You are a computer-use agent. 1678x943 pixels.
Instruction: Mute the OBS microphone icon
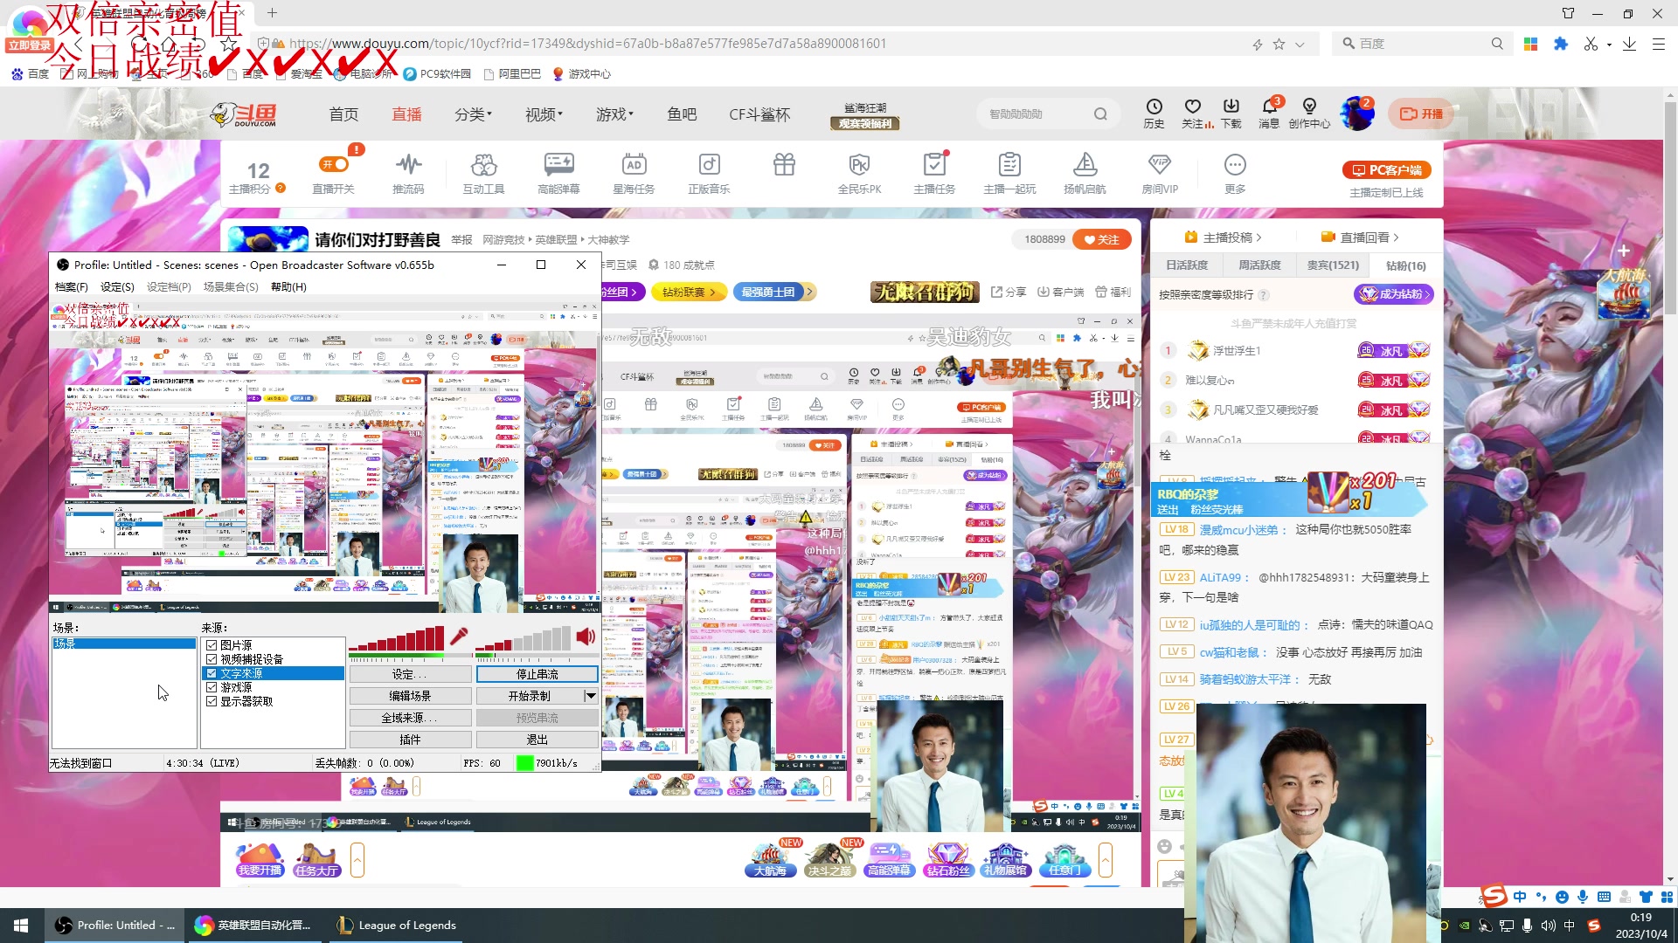[459, 637]
